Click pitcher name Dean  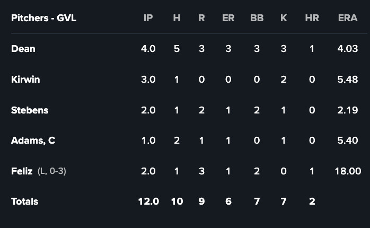point(23,49)
